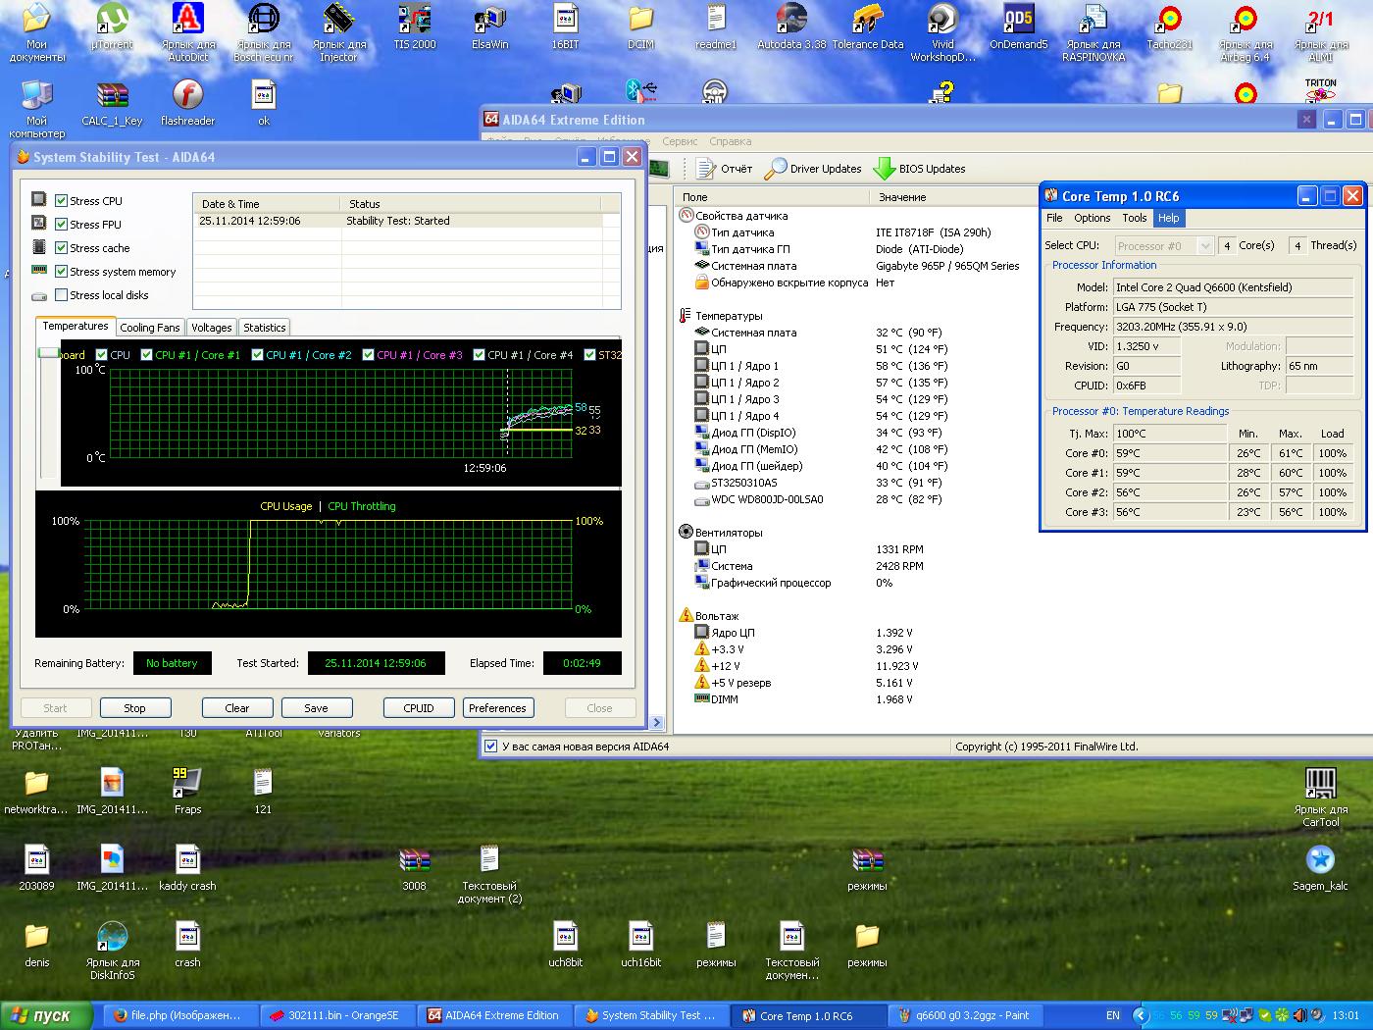Open the TIS 2000 desktop icon
The image size is (1373, 1030).
[x=414, y=22]
